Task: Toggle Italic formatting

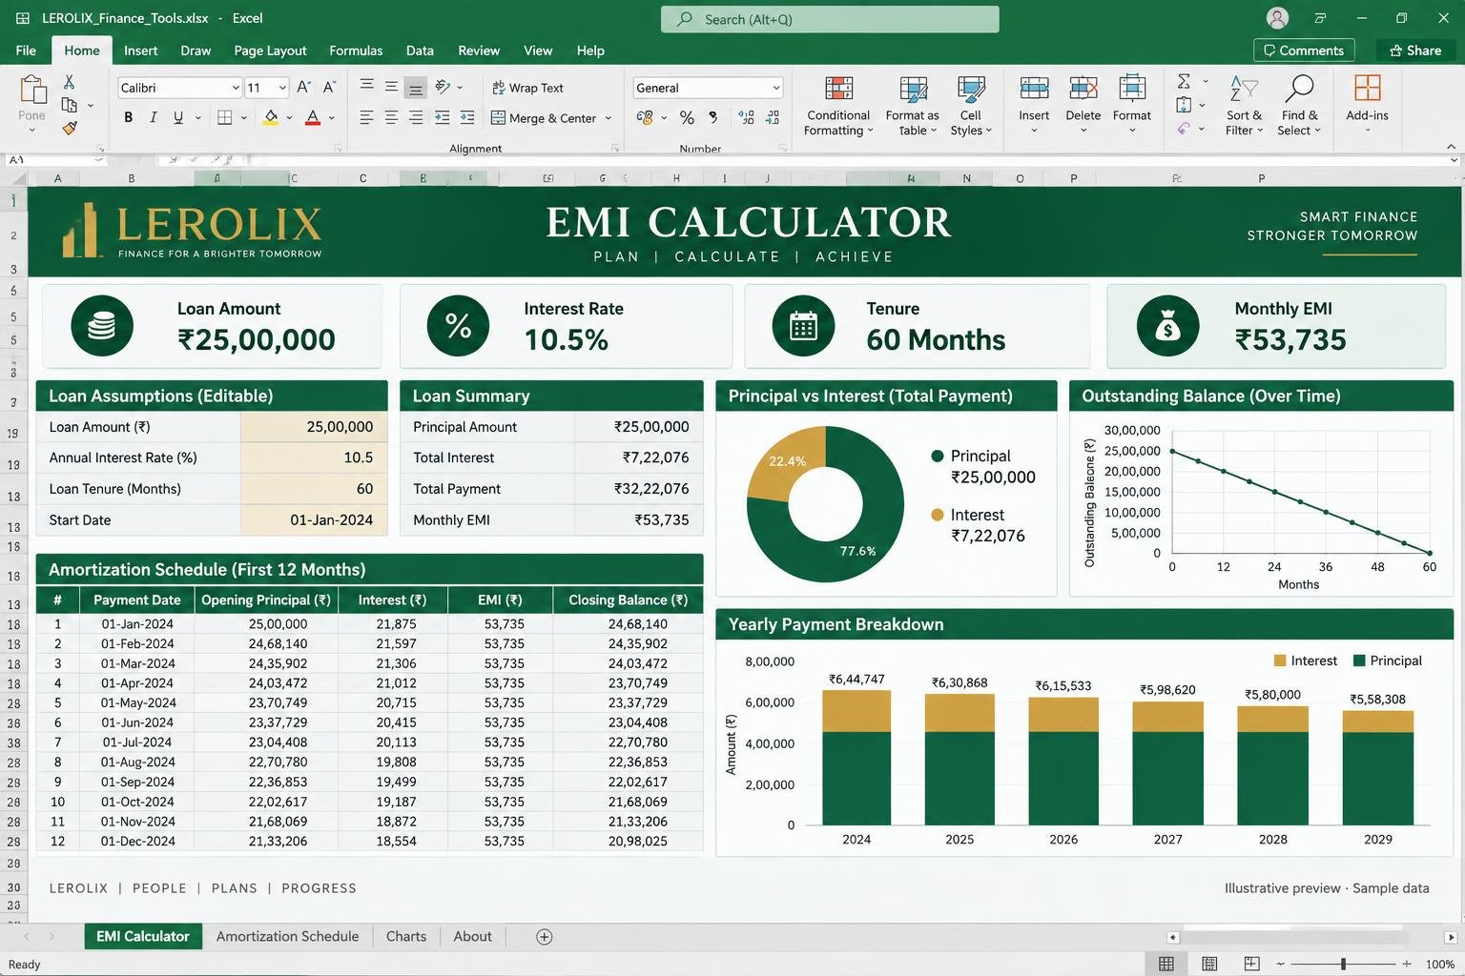Action: click(153, 117)
